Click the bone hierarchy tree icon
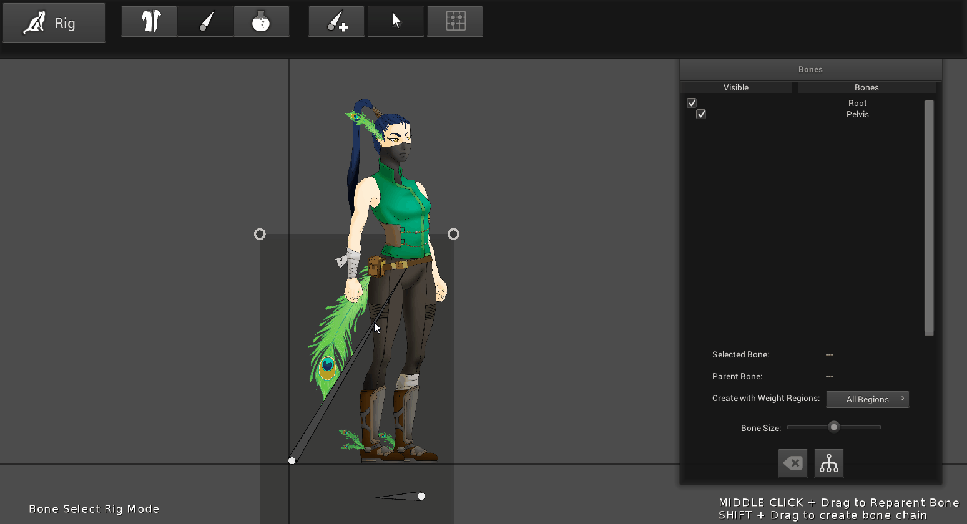 828,463
